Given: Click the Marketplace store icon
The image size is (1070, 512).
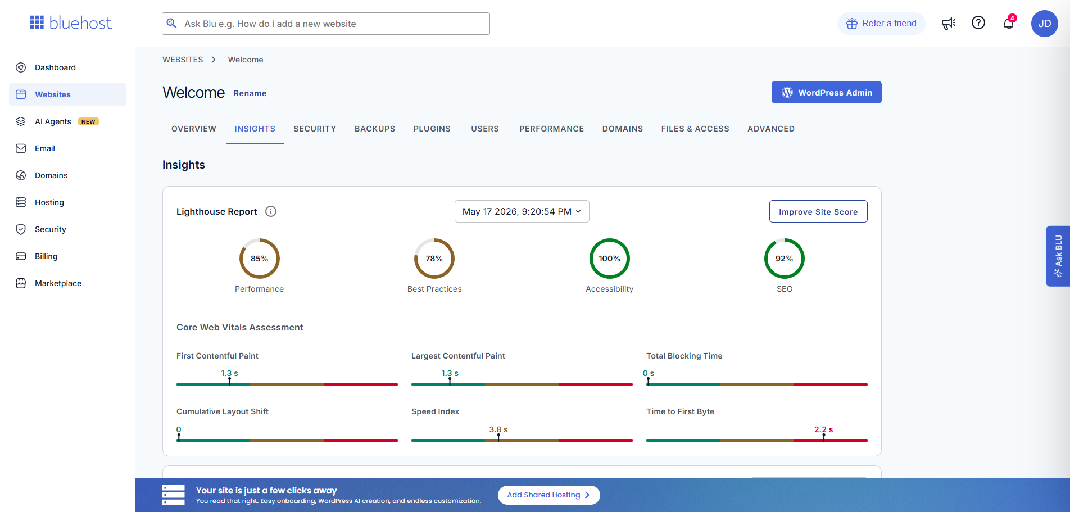Looking at the screenshot, I should tap(21, 283).
